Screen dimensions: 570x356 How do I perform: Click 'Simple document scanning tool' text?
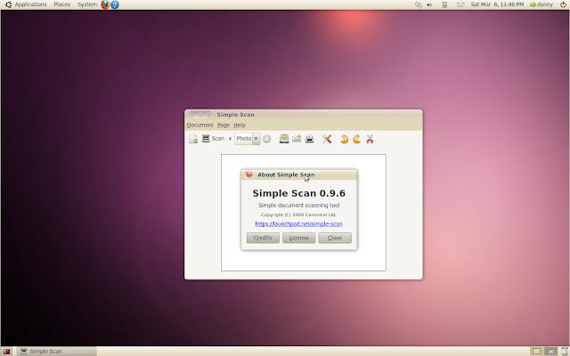[299, 206]
